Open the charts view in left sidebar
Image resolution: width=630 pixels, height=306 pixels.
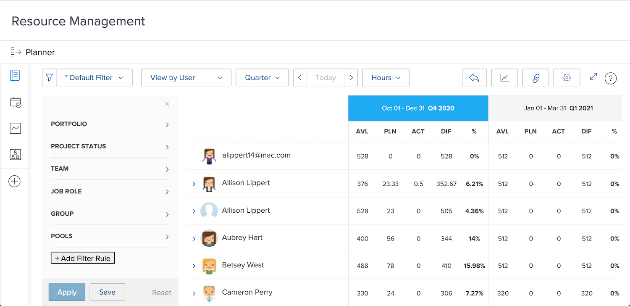[15, 128]
